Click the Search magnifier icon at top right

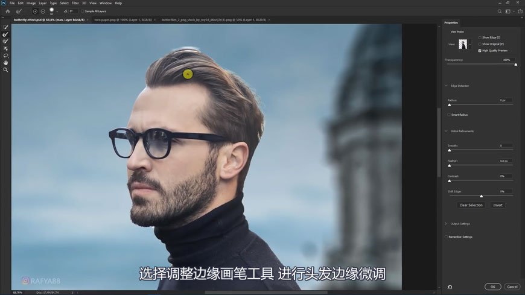[500, 11]
